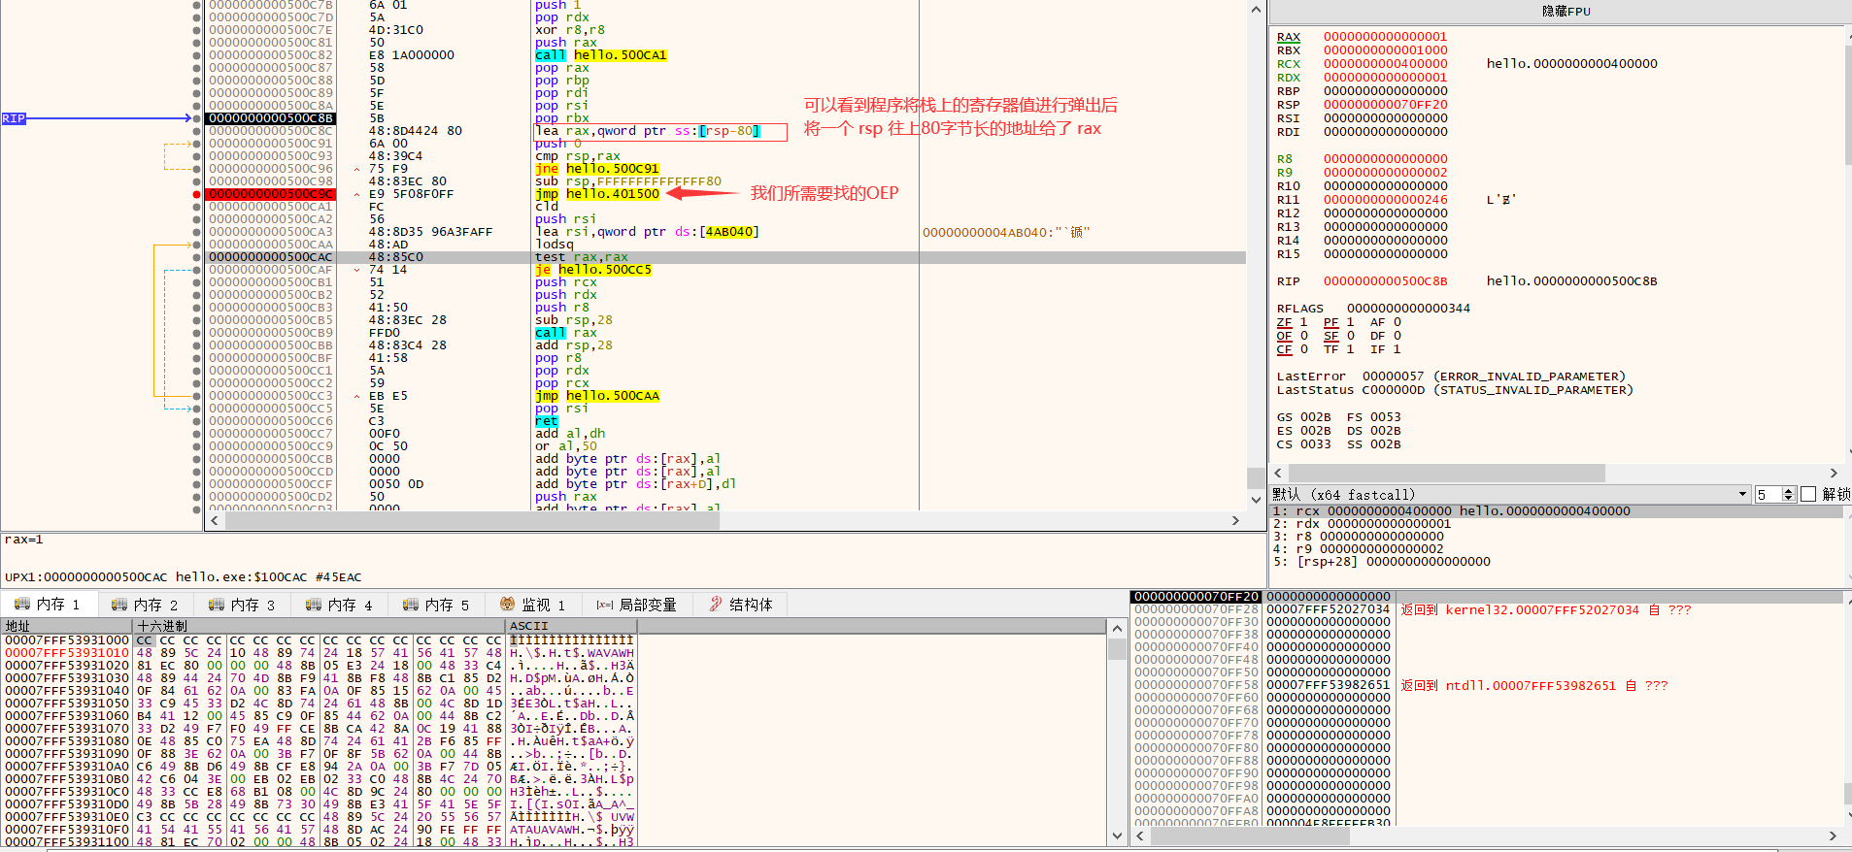The image size is (1852, 852).
Task: Click stack panel scroll-left arrow
Action: [x=1141, y=836]
